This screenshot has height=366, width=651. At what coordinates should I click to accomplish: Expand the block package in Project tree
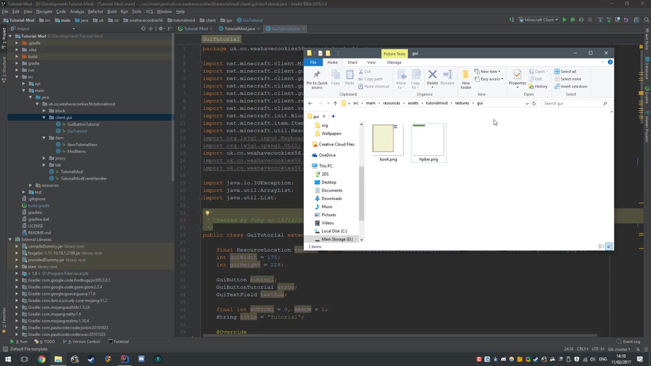point(44,111)
